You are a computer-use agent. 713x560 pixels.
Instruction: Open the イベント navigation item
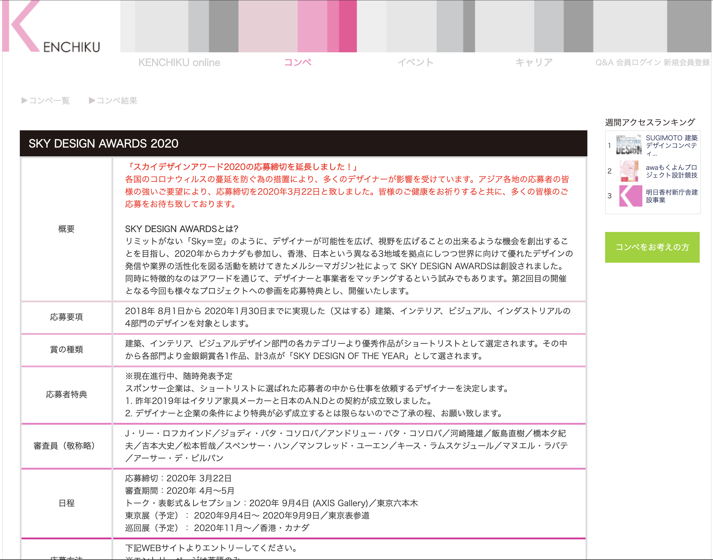pyautogui.click(x=415, y=62)
